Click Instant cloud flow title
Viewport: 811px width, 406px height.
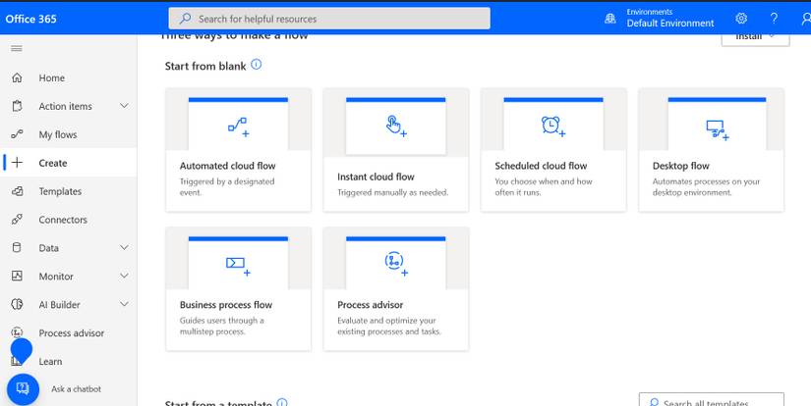[377, 177]
